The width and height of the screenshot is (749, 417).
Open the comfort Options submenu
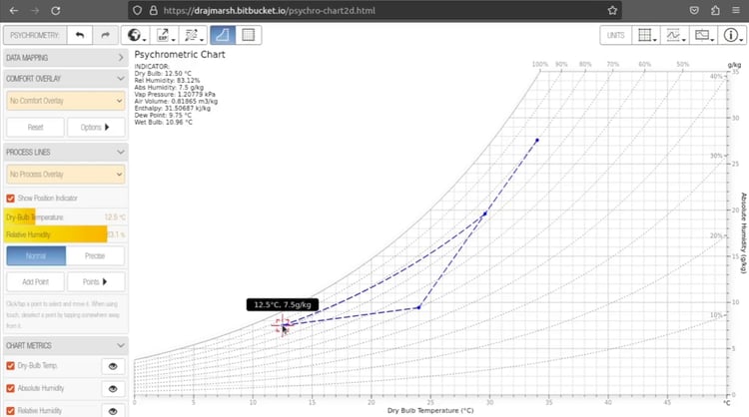coord(96,128)
